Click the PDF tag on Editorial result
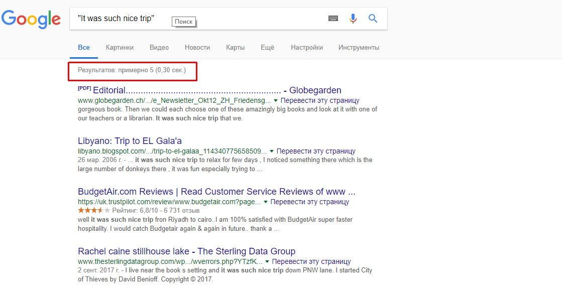Screen dimensions: 562x295 tap(84, 88)
